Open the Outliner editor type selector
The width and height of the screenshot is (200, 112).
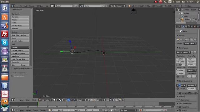(x=178, y=10)
